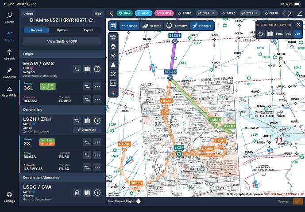
Task: Open the Airports sidebar section
Action: 9,55
